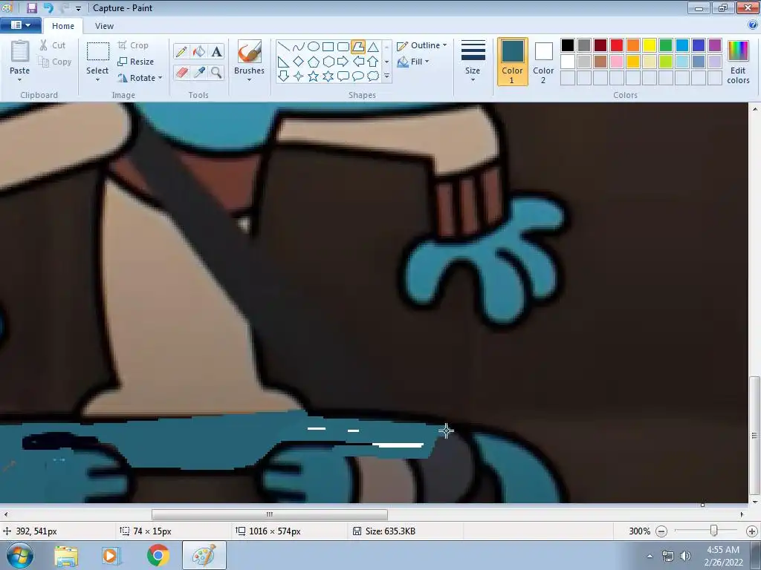Activate the Text tool
The width and height of the screenshot is (761, 570).
(216, 51)
